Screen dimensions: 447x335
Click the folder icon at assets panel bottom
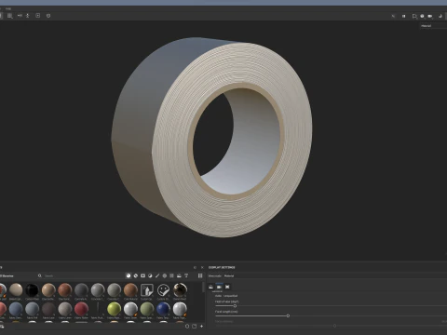(x=195, y=326)
